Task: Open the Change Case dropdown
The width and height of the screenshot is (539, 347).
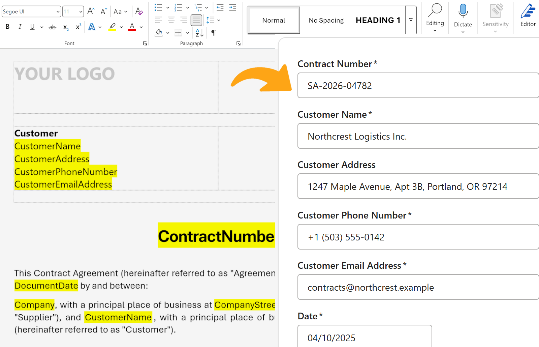Action: coord(120,12)
